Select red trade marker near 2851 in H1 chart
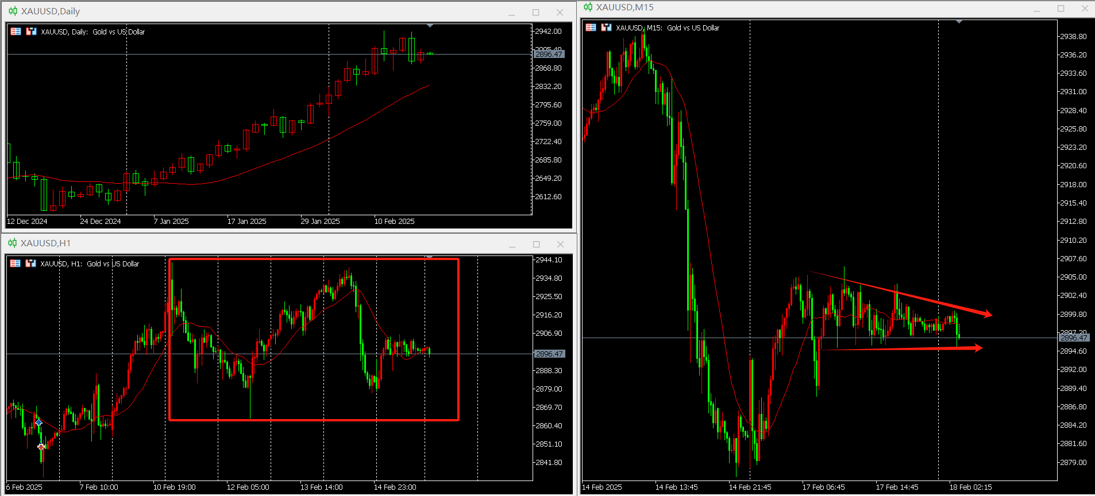 tap(41, 446)
